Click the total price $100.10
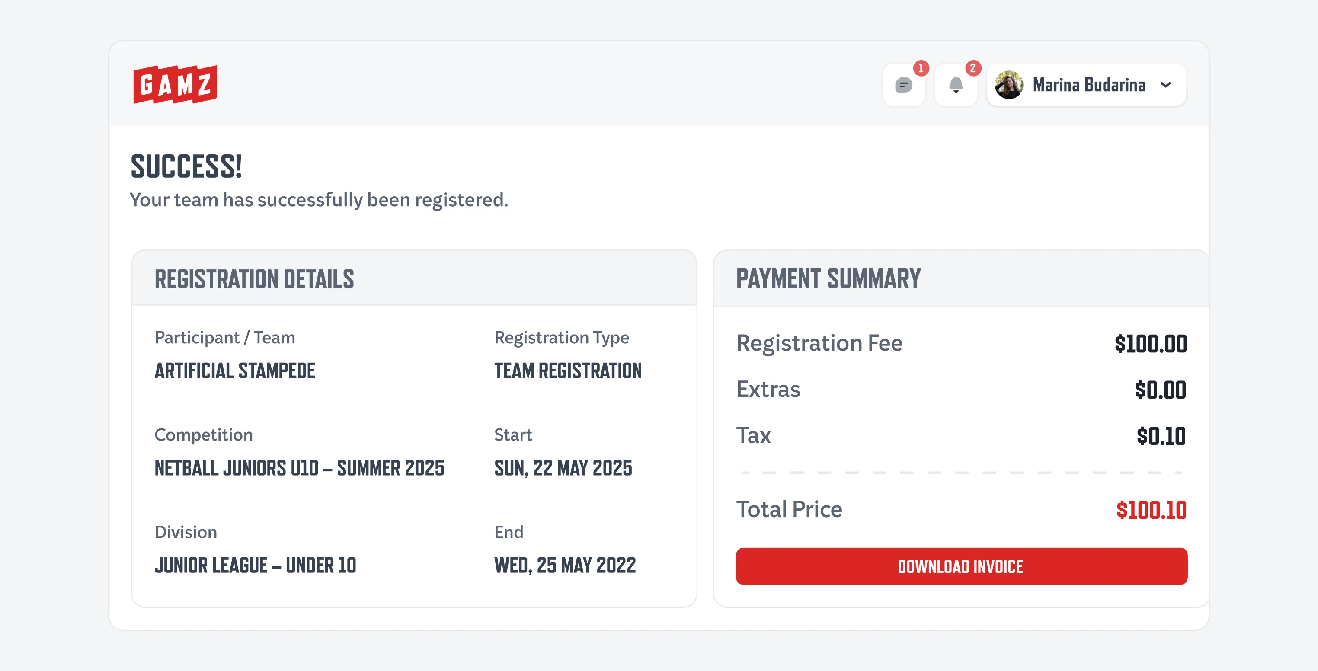 pyautogui.click(x=1151, y=510)
